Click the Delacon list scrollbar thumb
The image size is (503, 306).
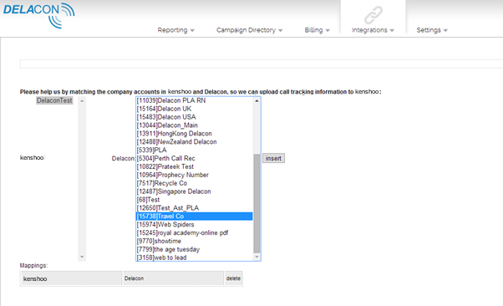257,203
